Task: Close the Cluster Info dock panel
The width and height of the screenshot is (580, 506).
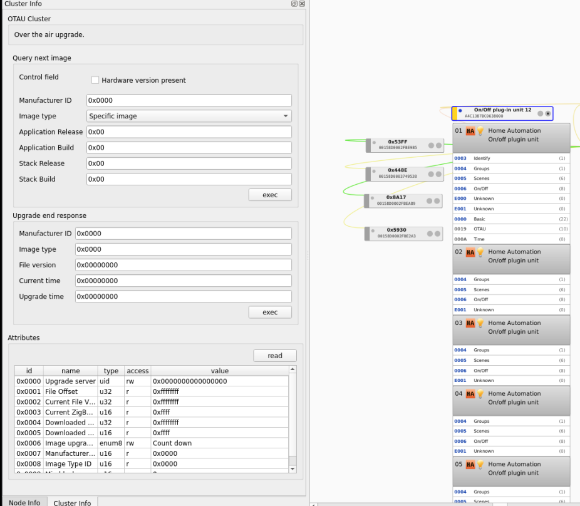Action: pos(302,4)
